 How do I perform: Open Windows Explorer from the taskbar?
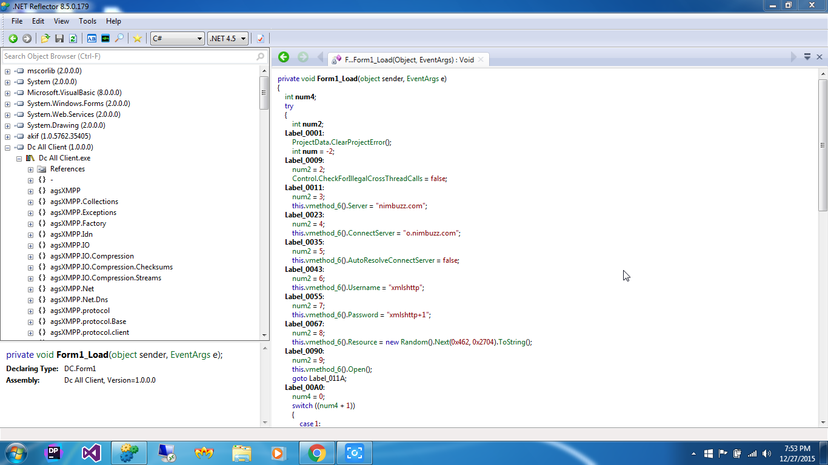coord(241,452)
